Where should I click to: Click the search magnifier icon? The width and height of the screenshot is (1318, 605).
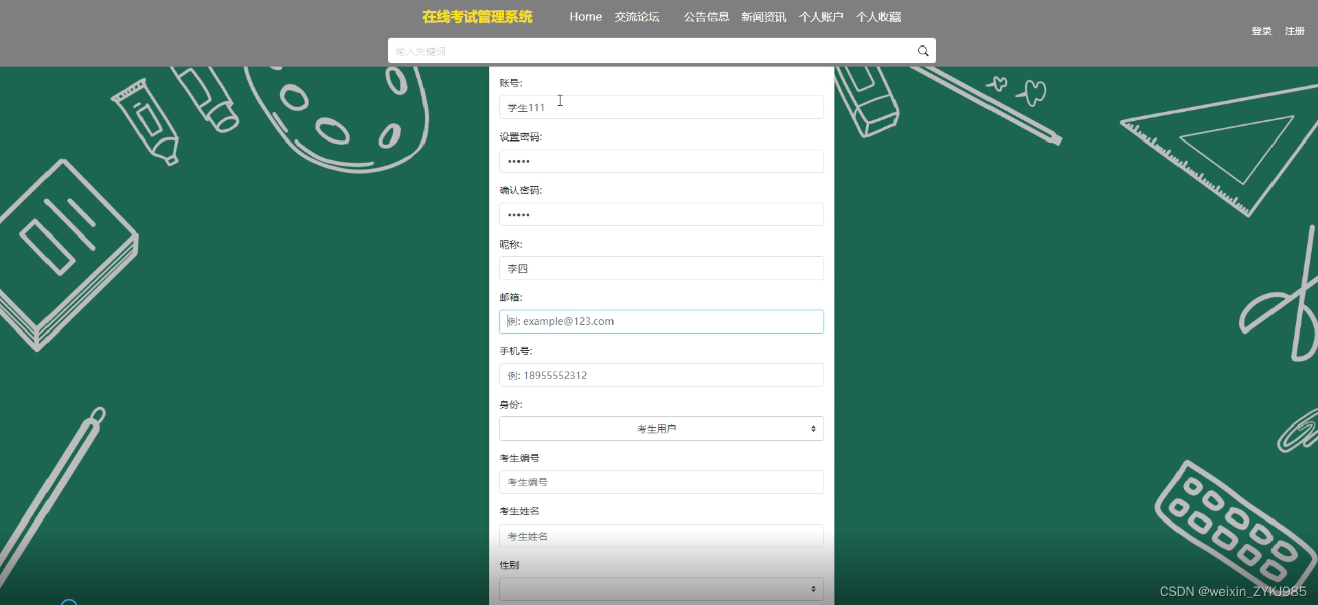pyautogui.click(x=923, y=51)
